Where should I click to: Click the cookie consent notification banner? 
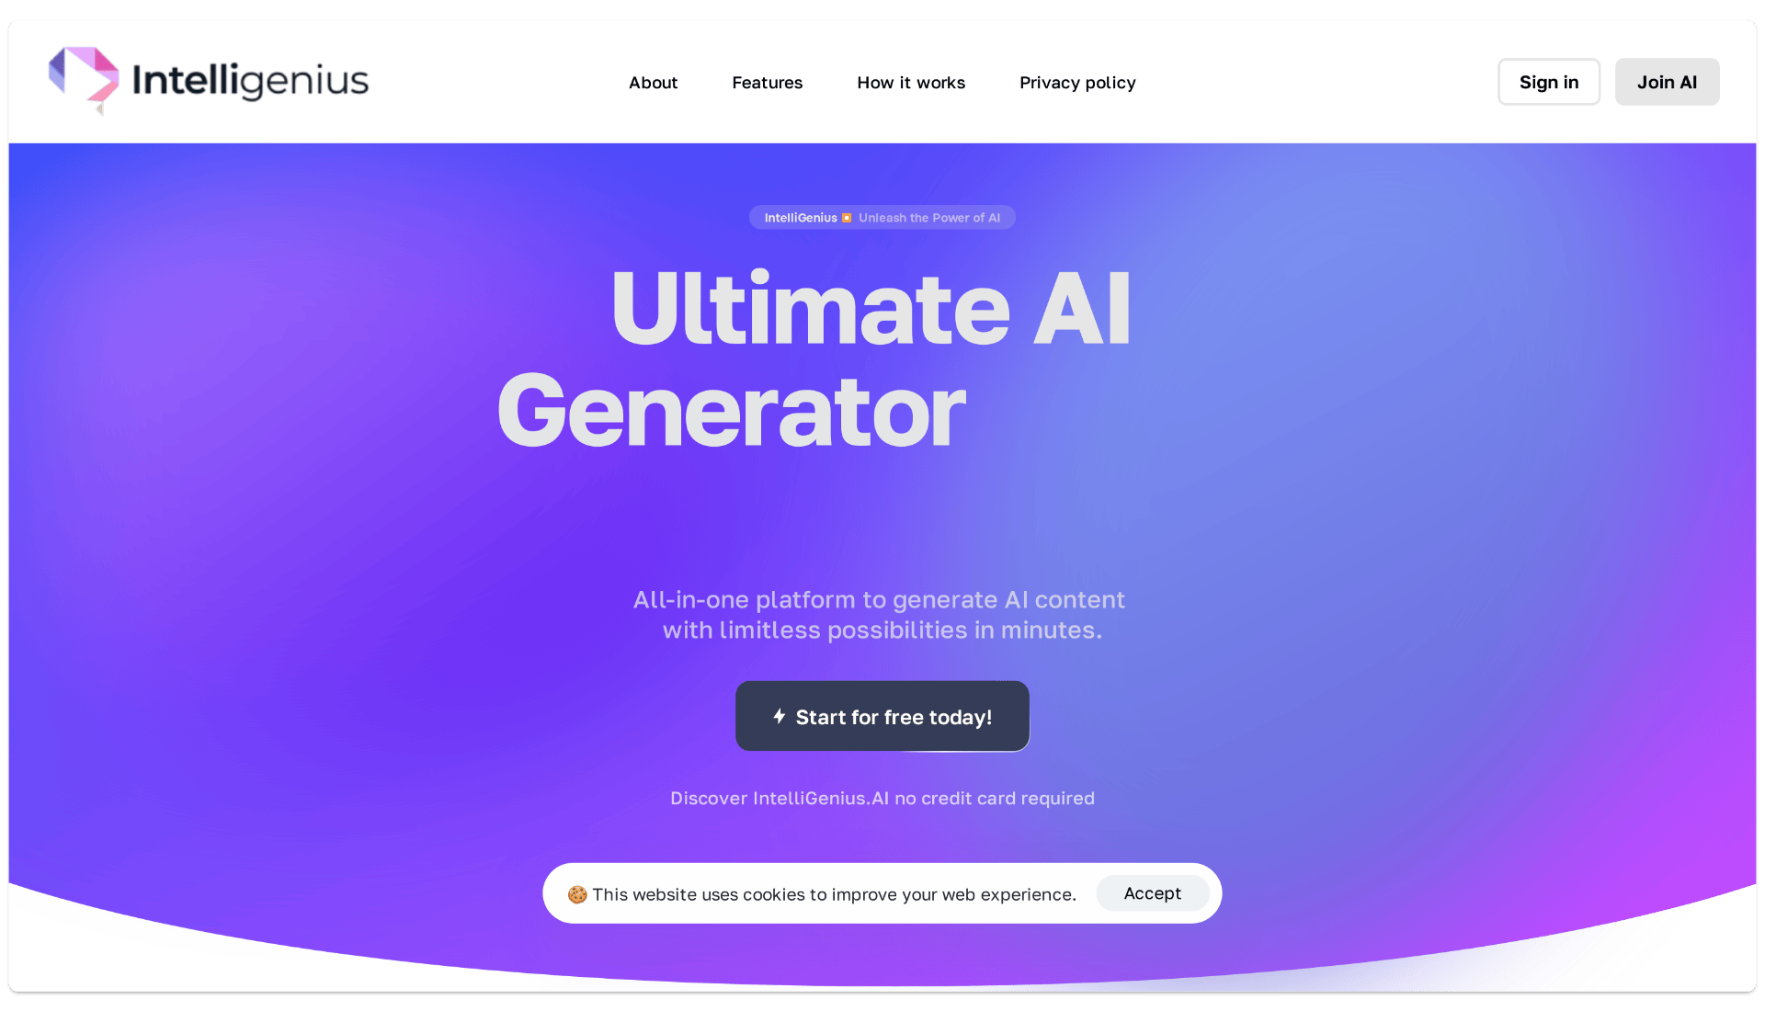pos(883,893)
